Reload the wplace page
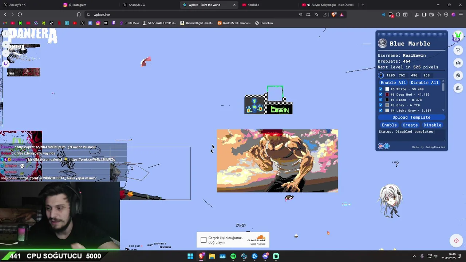466x262 pixels. pos(20,15)
